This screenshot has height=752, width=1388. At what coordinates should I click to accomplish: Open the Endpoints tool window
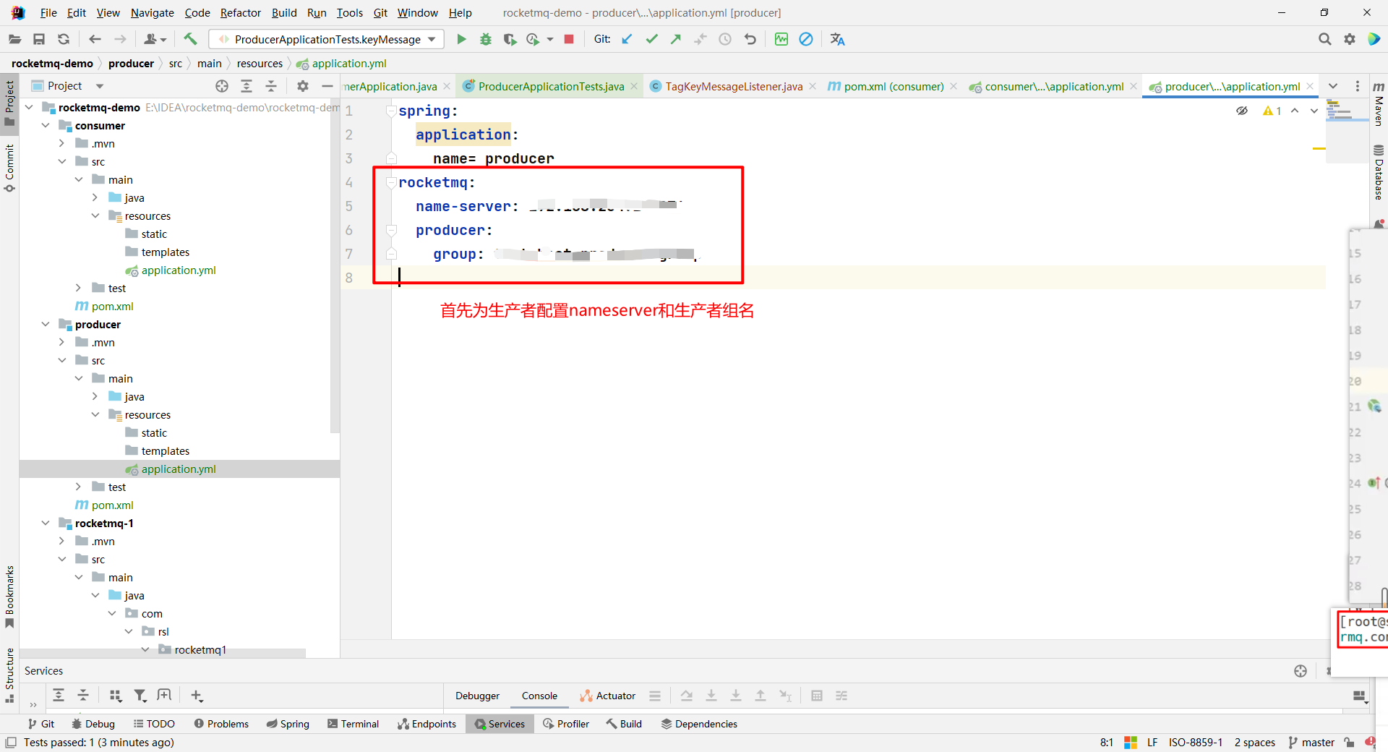coord(427,724)
